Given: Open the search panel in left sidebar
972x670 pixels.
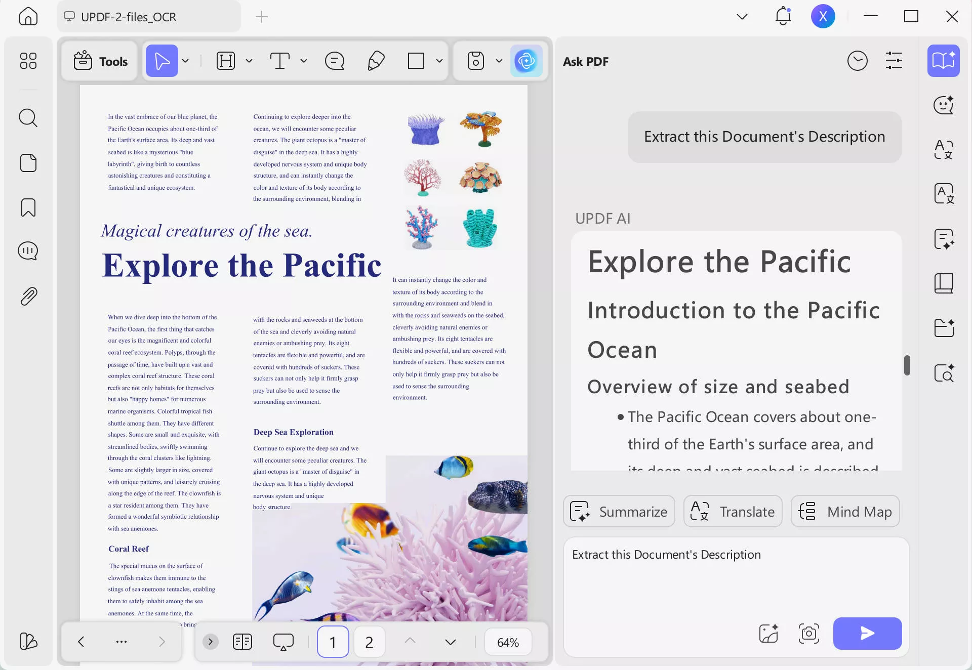Looking at the screenshot, I should point(28,117).
